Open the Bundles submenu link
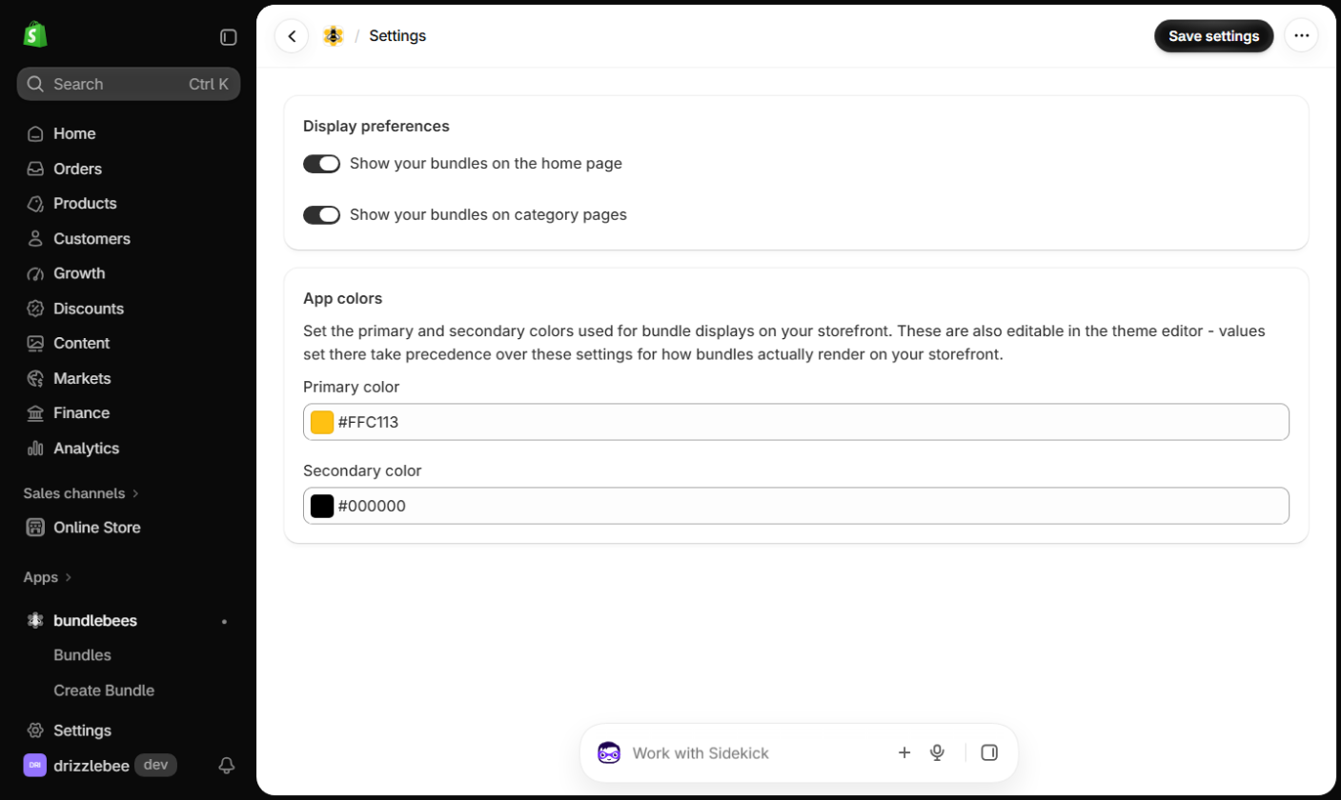Viewport: 1341px width, 800px height. (x=82, y=655)
